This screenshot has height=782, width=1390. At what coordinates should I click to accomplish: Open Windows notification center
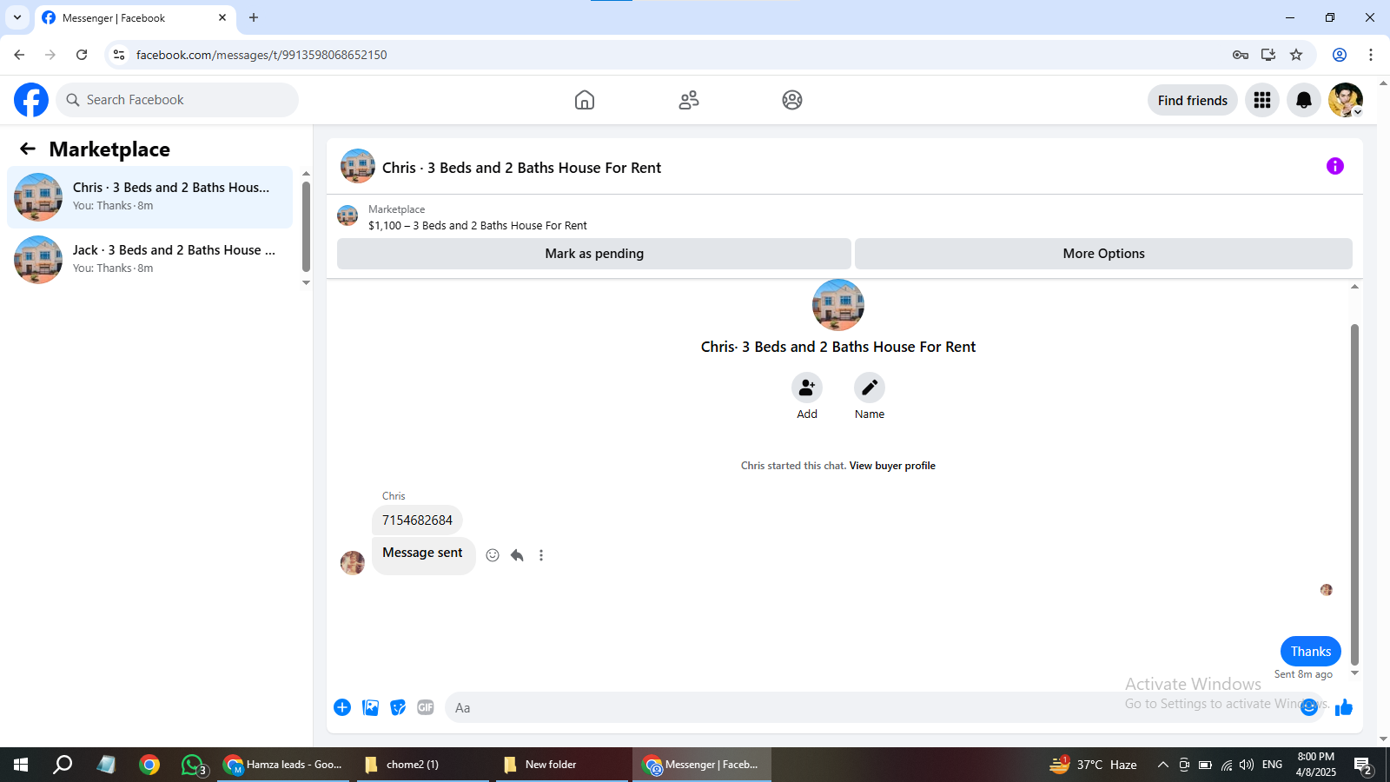tap(1363, 765)
